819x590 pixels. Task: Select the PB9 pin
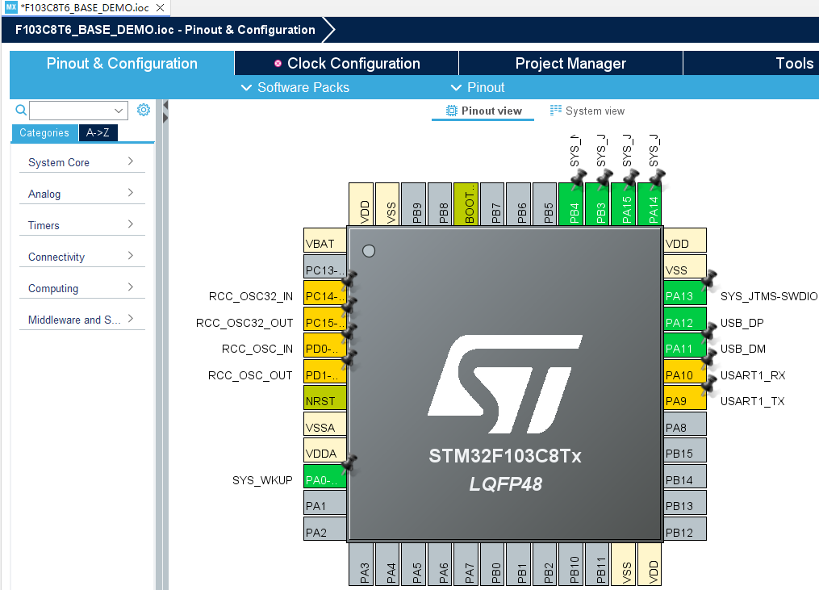point(414,204)
